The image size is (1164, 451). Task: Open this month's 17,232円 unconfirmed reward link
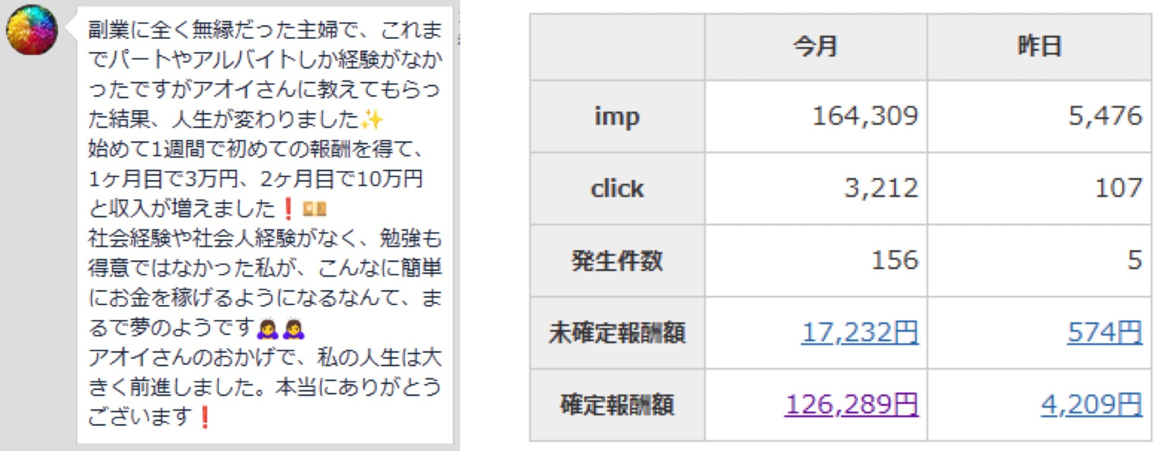pyautogui.click(x=859, y=333)
